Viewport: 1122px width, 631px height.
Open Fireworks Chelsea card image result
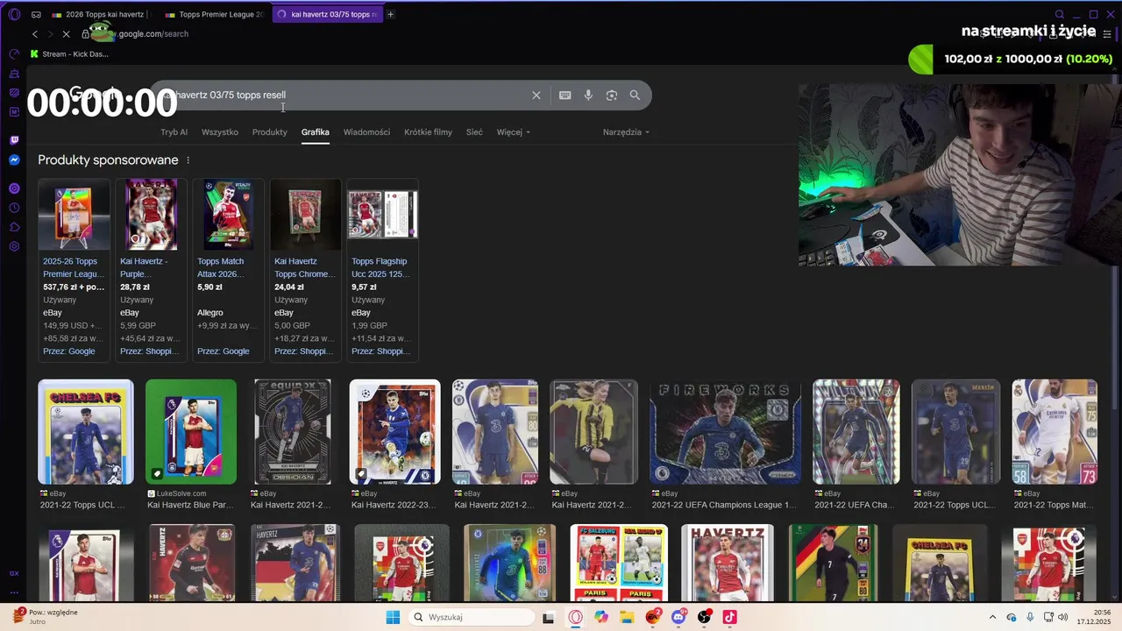tap(725, 432)
